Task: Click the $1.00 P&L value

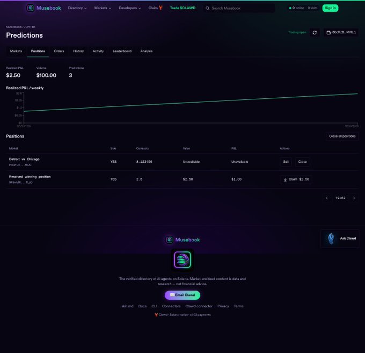Action: click(x=236, y=179)
